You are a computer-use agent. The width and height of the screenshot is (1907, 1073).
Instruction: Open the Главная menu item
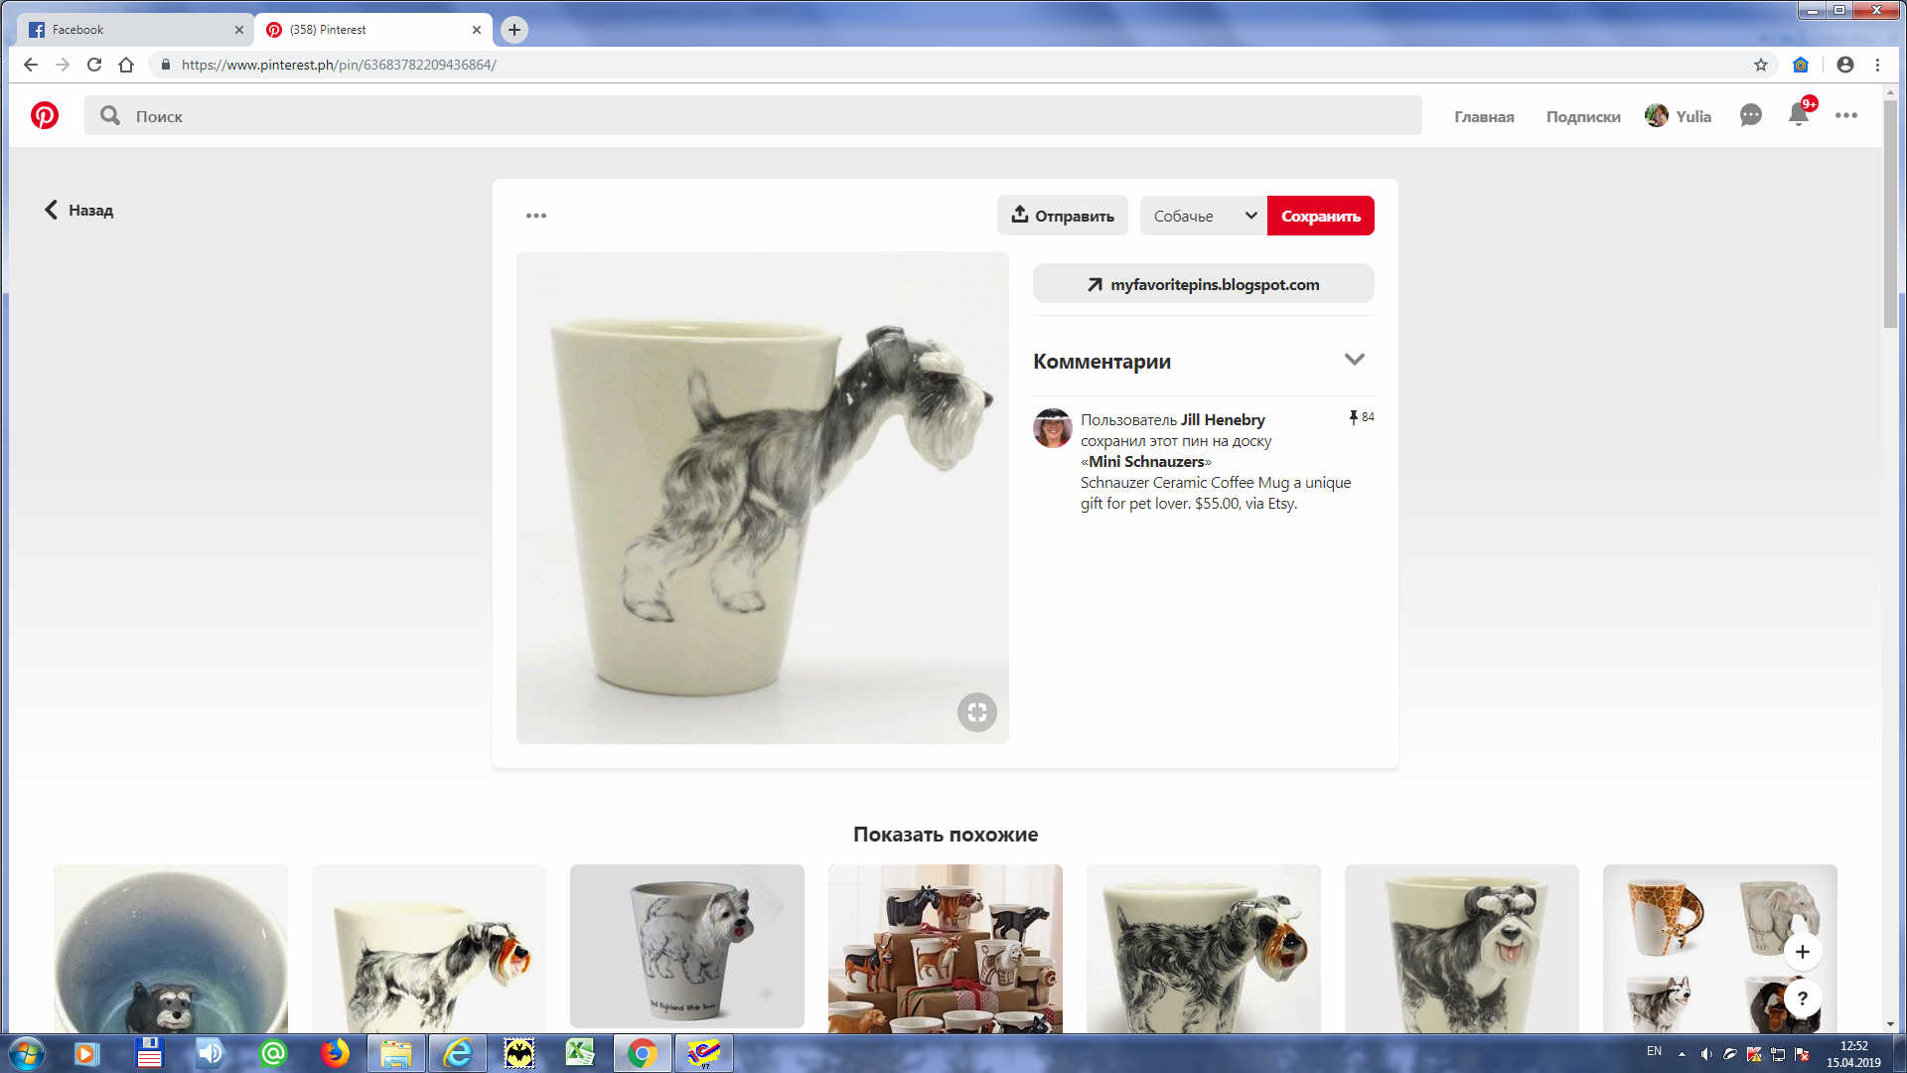pos(1484,117)
